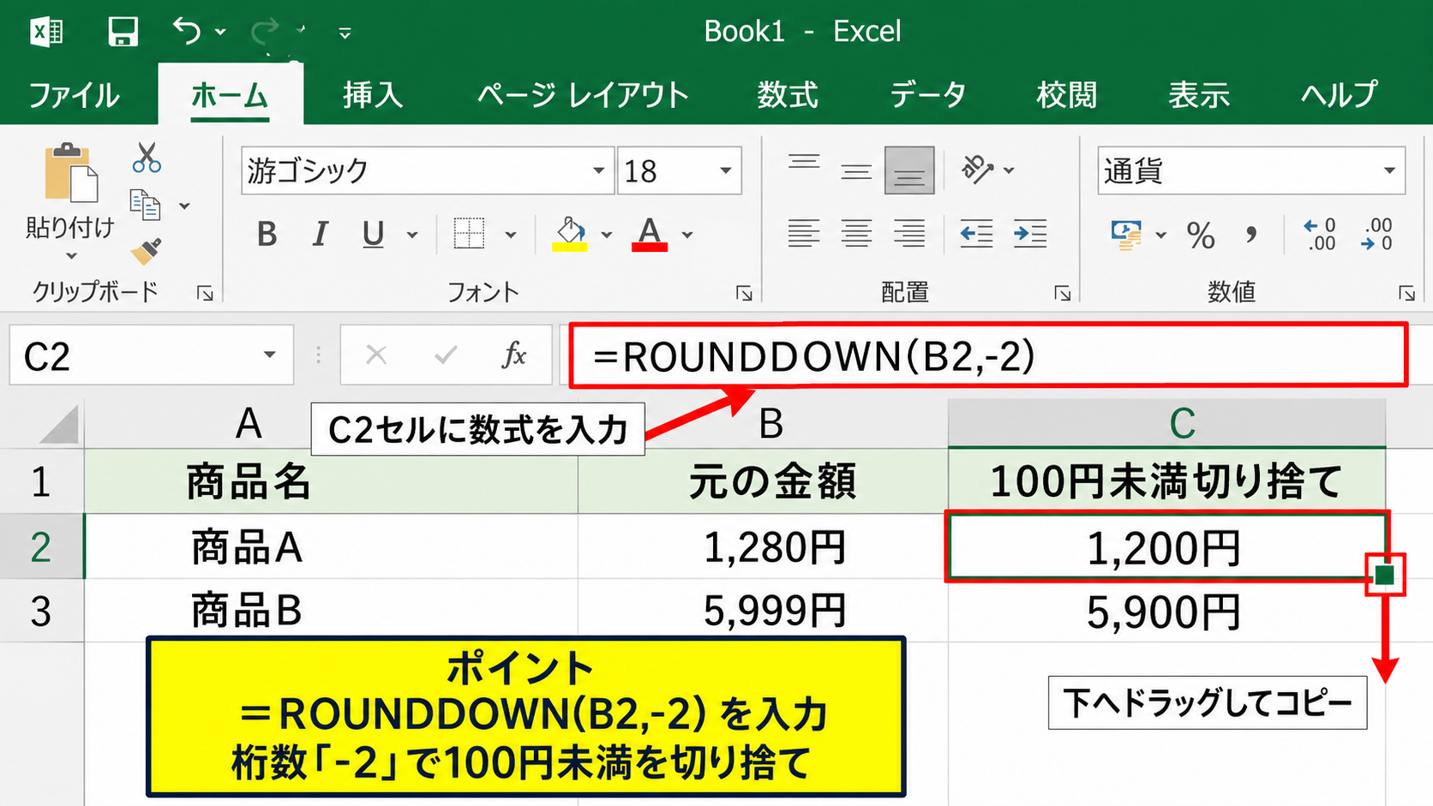Click Increase Decimal icon
Screen dimensions: 1433x806
pyautogui.click(x=1320, y=234)
